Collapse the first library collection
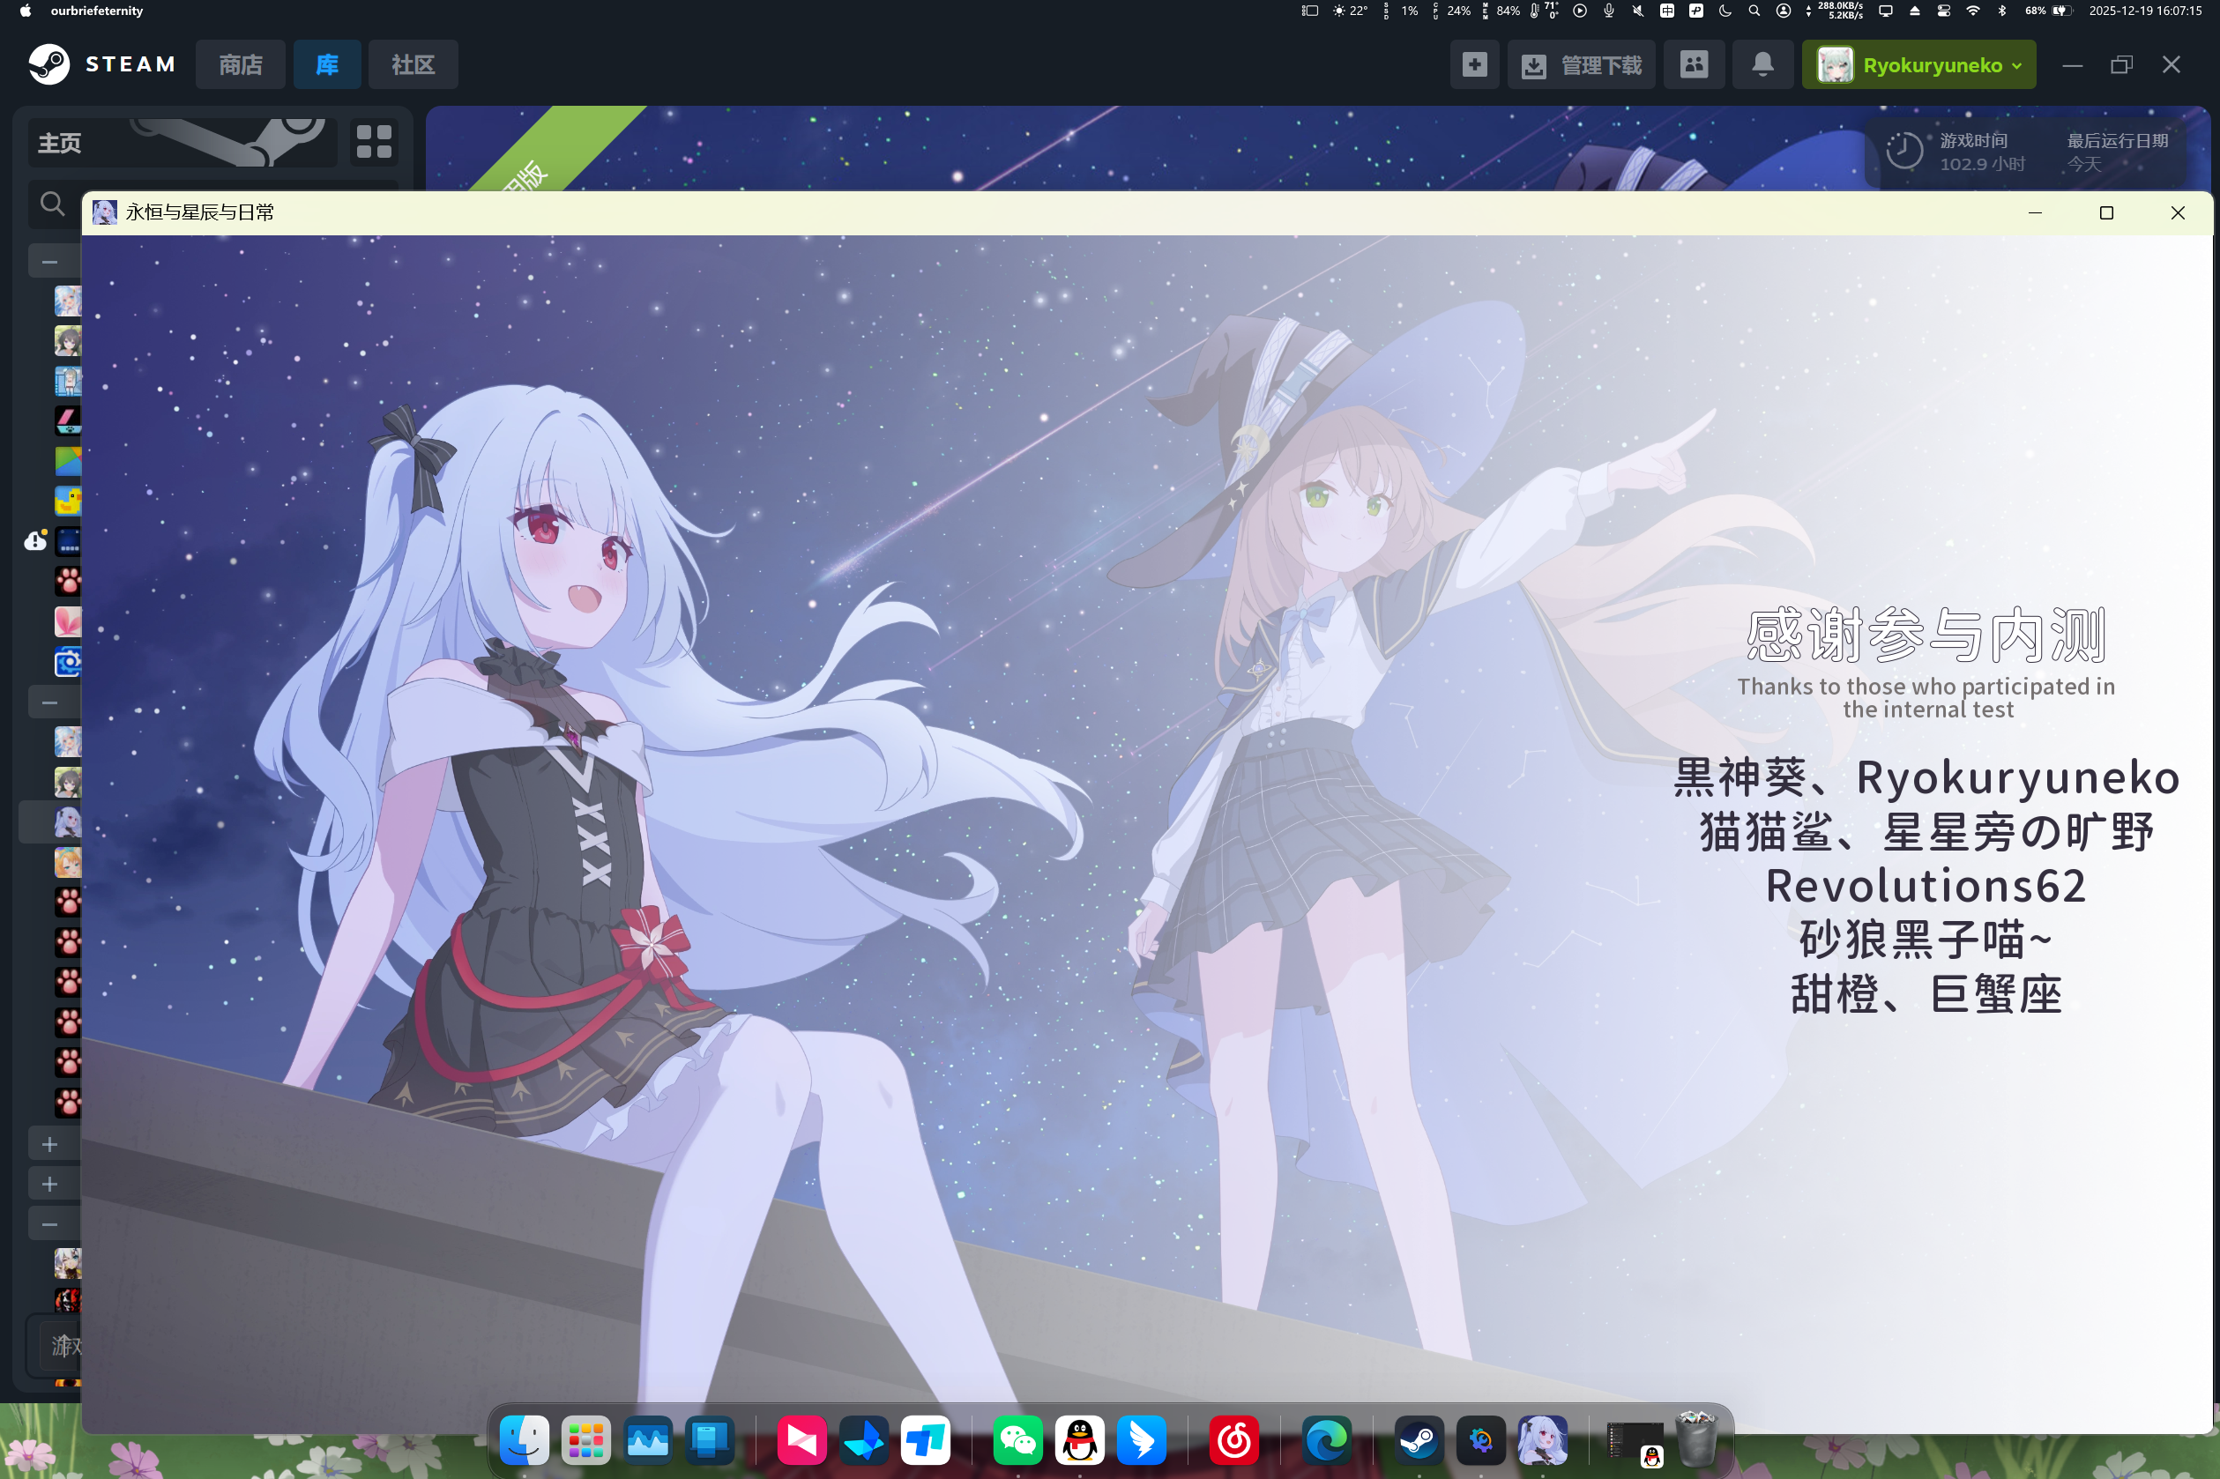This screenshot has width=2220, height=1479. (50, 261)
